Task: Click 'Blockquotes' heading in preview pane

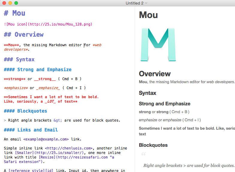Action: pyautogui.click(x=153, y=145)
